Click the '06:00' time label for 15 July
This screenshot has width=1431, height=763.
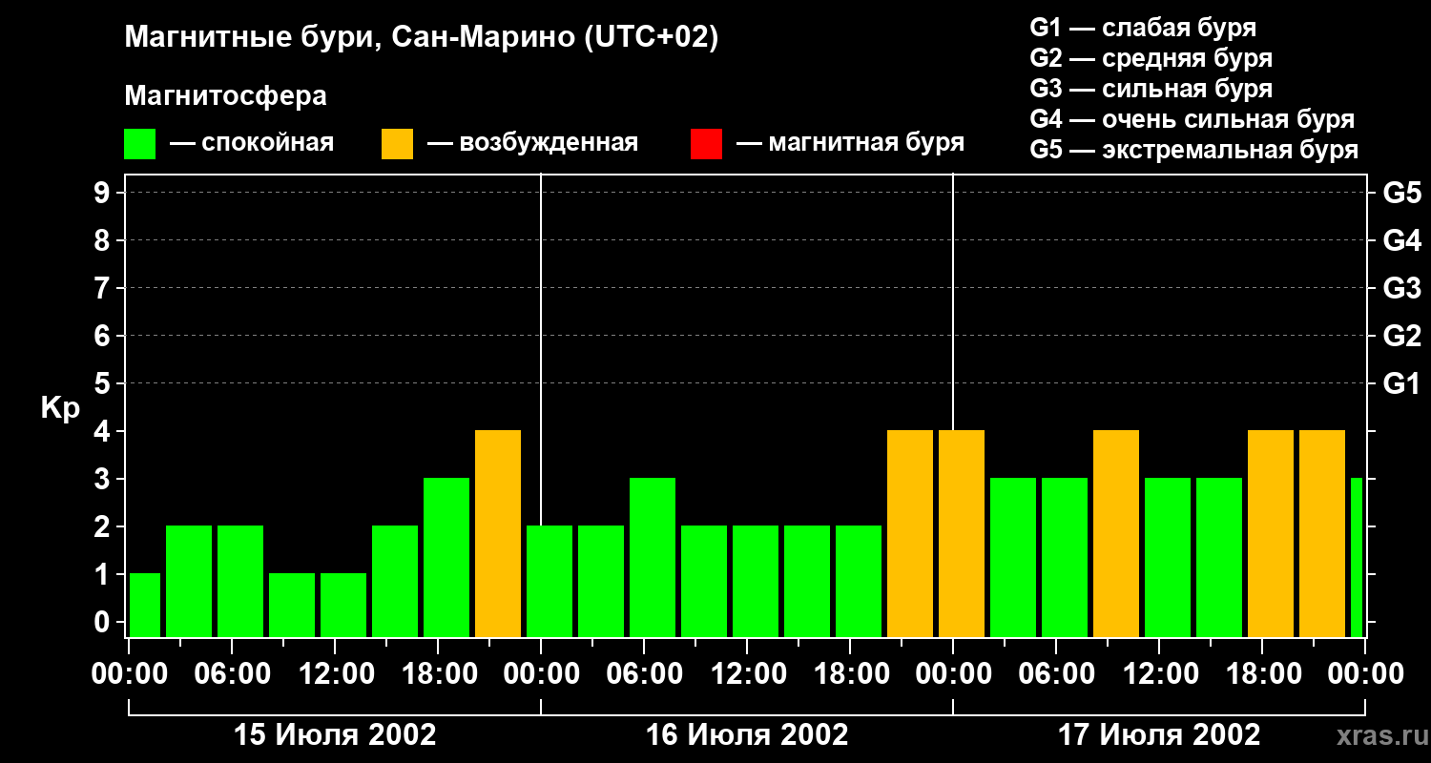coord(232,674)
